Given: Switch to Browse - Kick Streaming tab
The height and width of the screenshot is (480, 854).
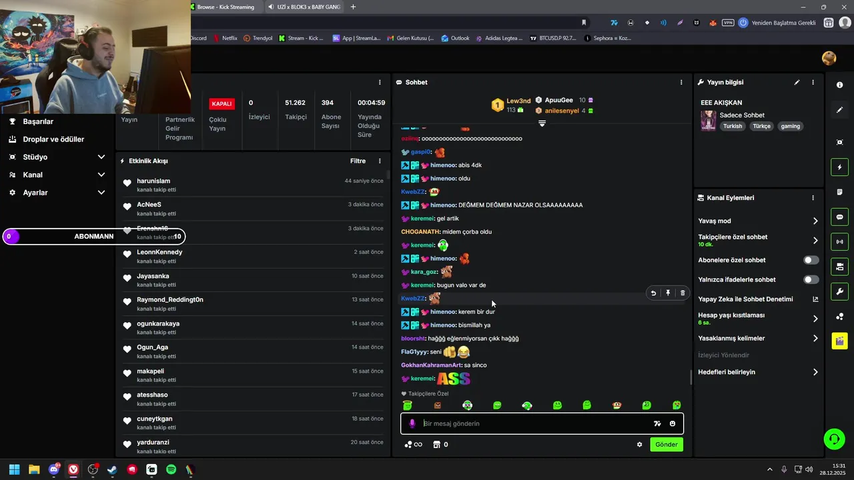Looking at the screenshot, I should point(226,7).
